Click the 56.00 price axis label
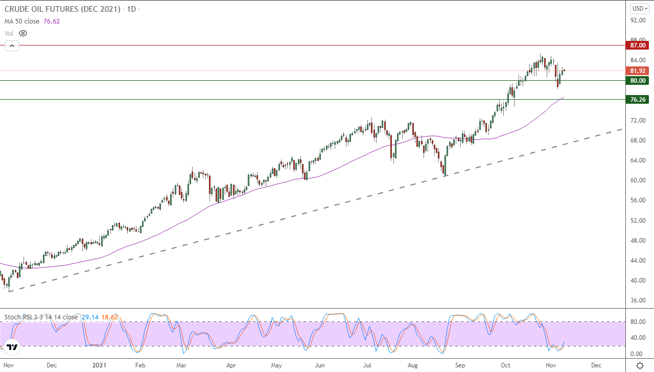The height and width of the screenshot is (372, 654). click(638, 200)
